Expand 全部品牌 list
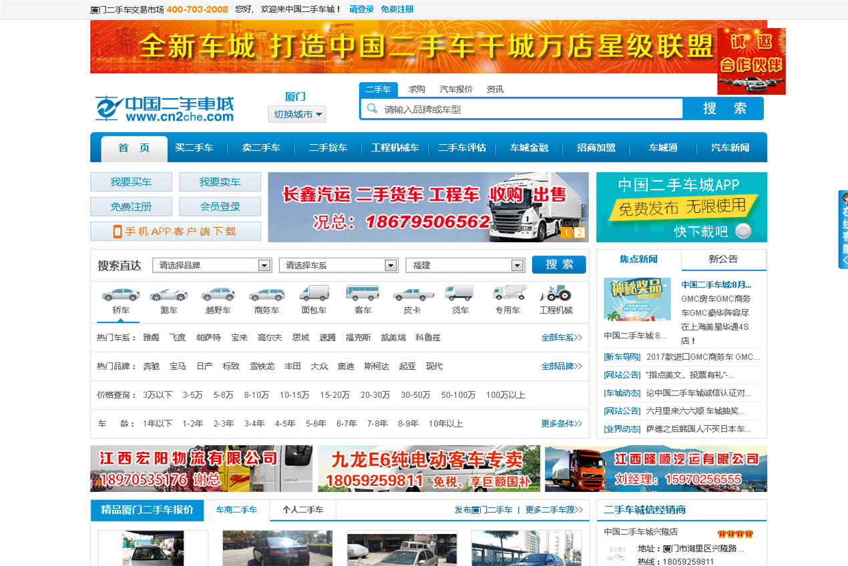848x566 pixels. tap(562, 366)
